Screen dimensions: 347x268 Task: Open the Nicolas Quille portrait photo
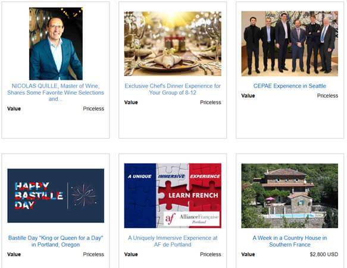coord(56,43)
